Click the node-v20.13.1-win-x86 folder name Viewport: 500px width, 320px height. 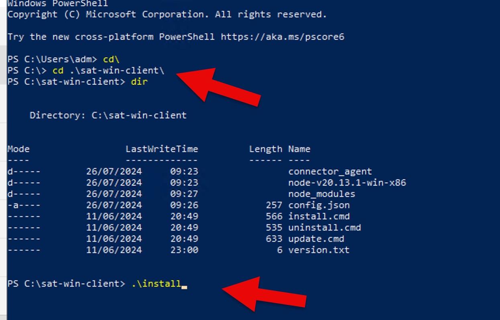347,182
